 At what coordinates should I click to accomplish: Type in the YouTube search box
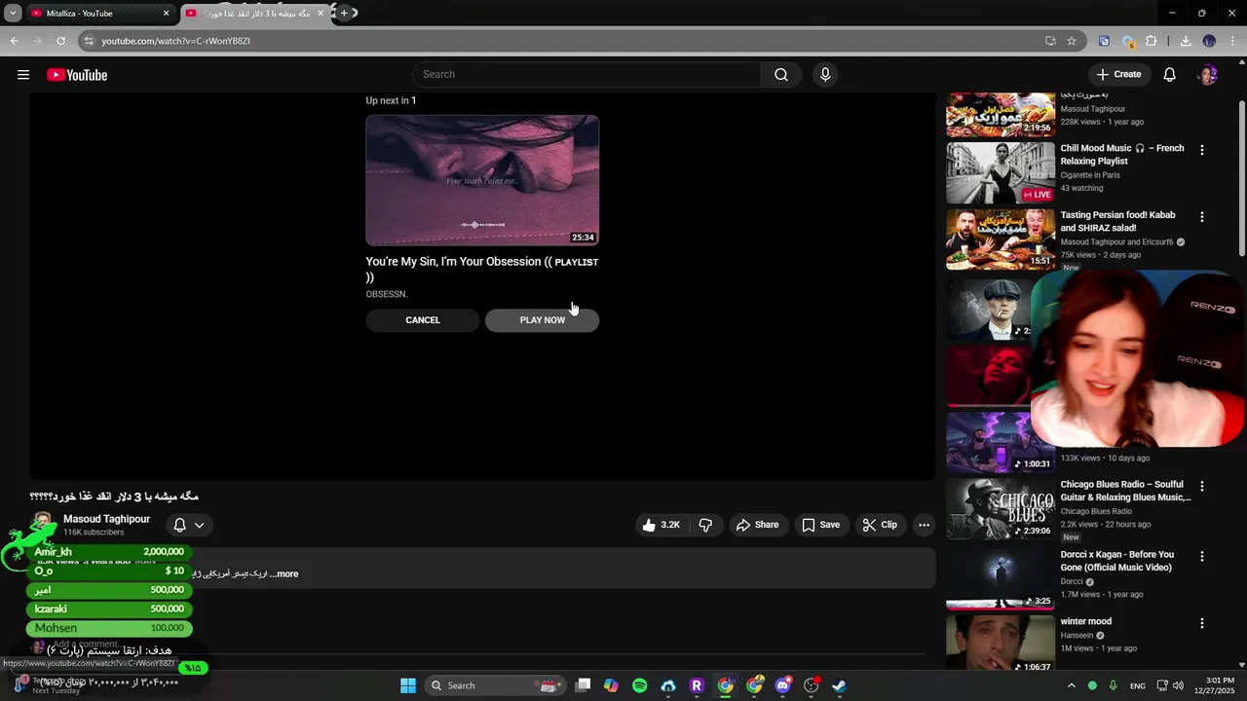click(586, 75)
